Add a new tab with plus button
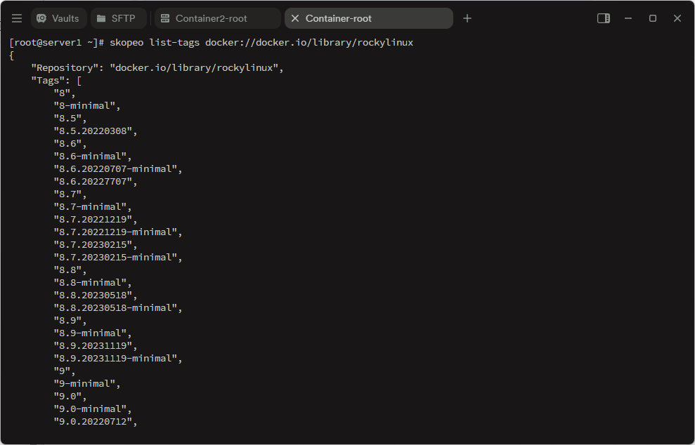Viewport: 695px width, 445px height. click(467, 18)
